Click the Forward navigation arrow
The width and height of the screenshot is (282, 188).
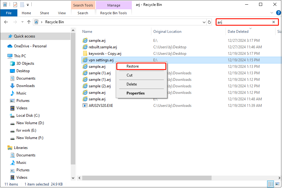point(15,22)
